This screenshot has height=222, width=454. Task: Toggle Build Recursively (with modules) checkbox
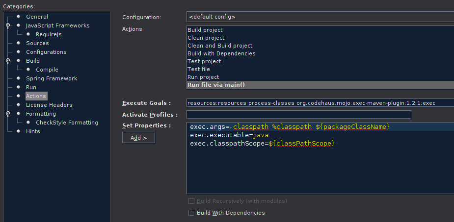click(x=191, y=201)
